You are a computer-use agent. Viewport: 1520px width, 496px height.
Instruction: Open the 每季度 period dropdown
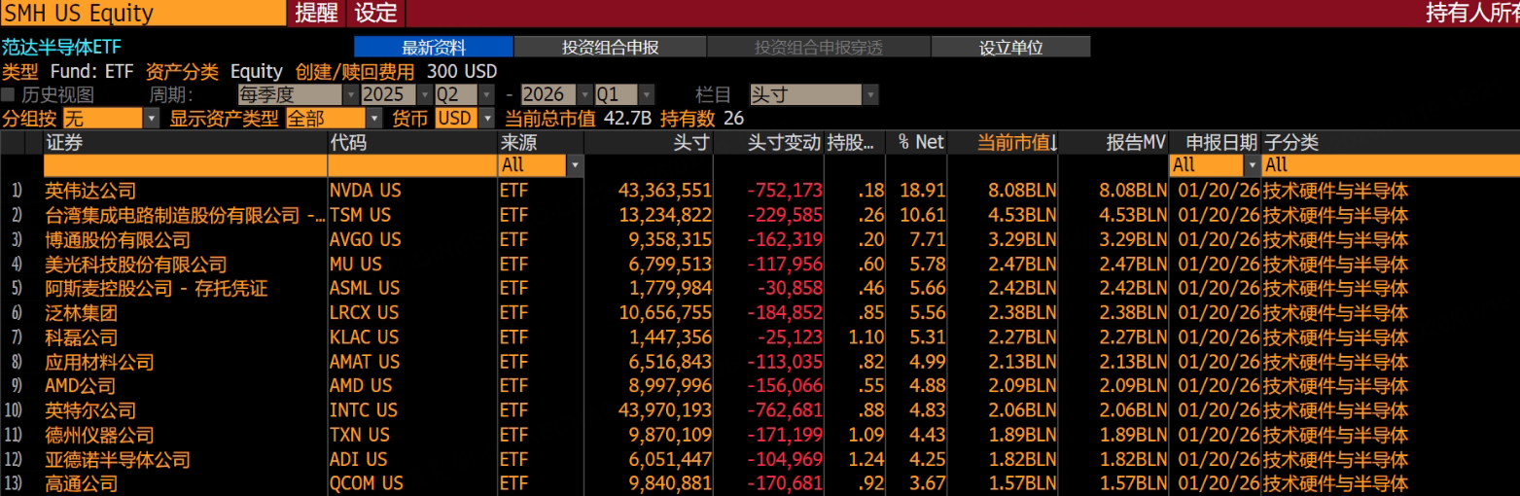[x=298, y=94]
